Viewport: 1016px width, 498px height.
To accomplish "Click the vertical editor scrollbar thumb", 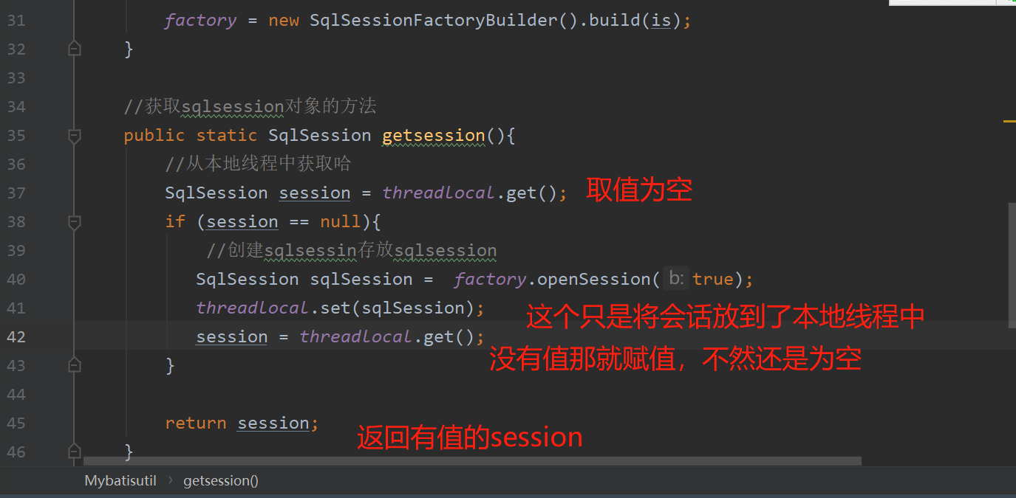I will (1012, 266).
